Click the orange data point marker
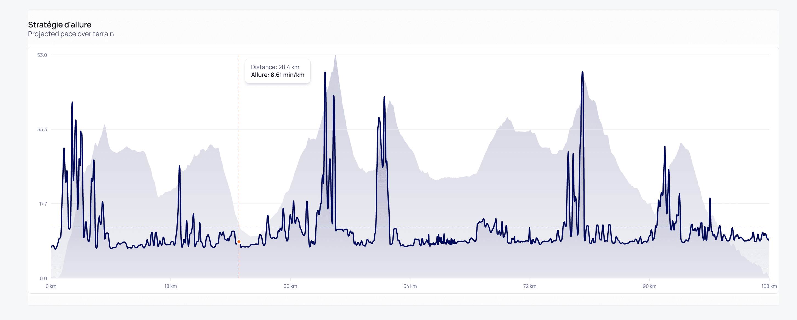The image size is (797, 320). pos(239,242)
